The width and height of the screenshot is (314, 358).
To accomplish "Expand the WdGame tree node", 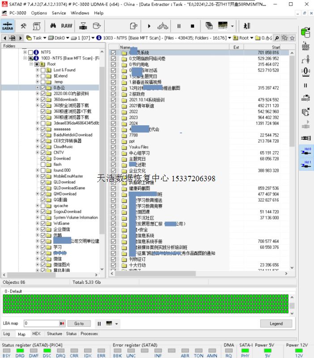I will [x=38, y=223].
